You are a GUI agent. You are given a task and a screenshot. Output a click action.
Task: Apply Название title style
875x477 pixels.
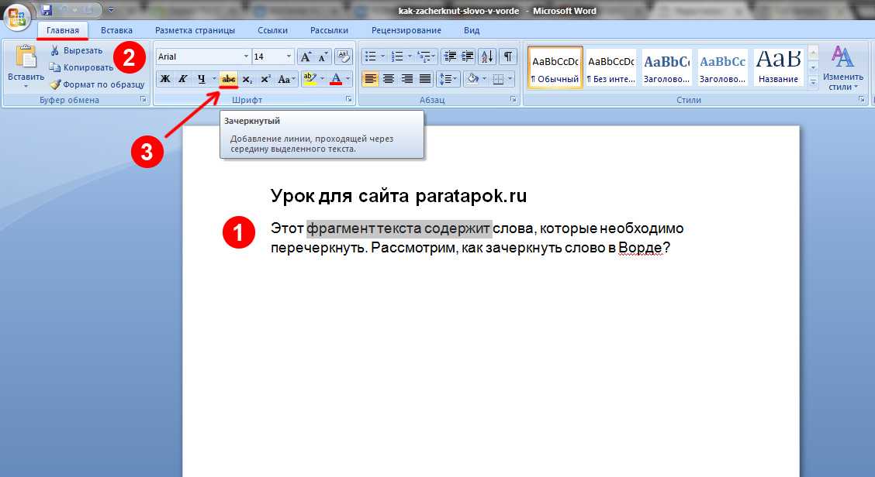[779, 67]
